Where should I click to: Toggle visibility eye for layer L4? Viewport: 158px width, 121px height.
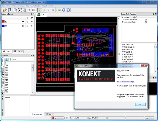point(32,26)
